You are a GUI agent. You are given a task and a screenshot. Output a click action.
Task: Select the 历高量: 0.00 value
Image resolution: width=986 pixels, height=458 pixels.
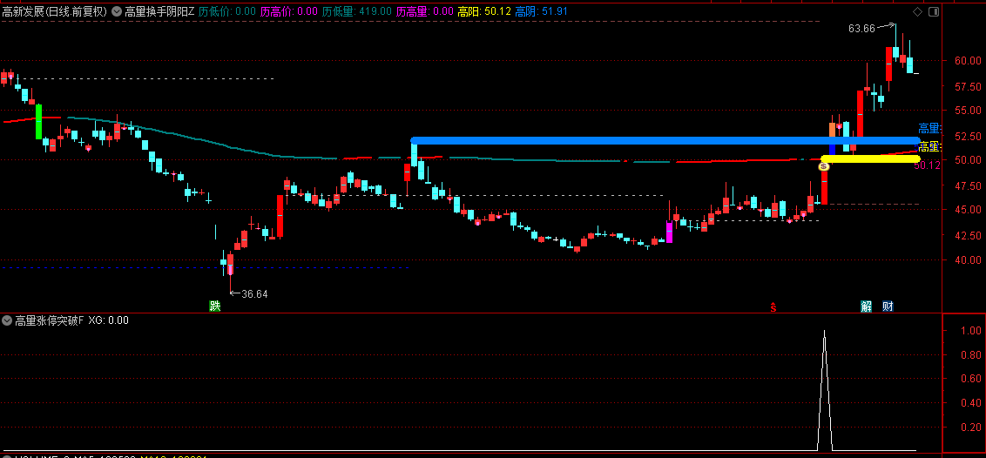point(425,11)
